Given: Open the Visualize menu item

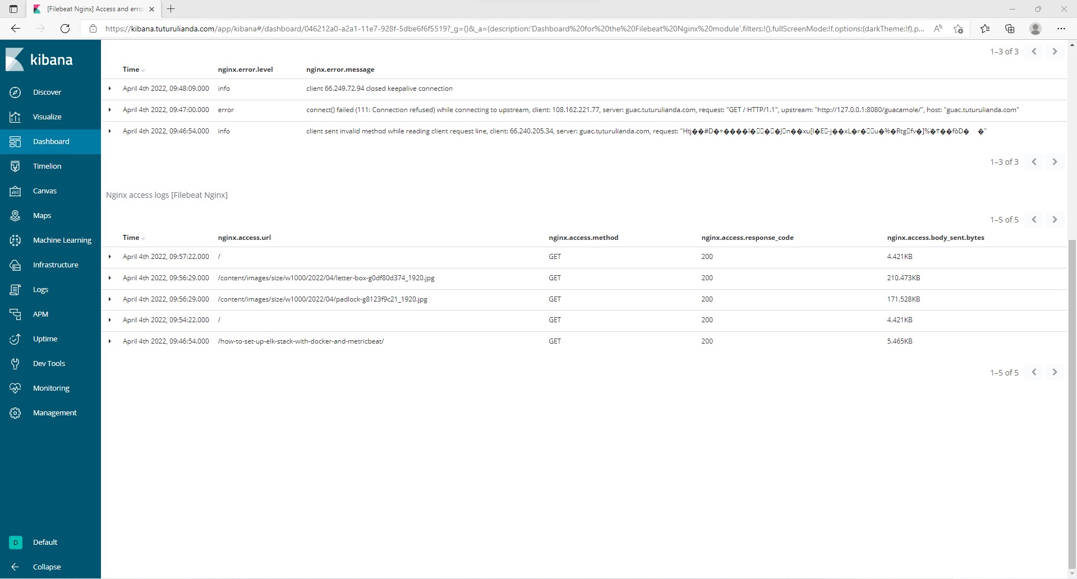Looking at the screenshot, I should click(x=50, y=117).
